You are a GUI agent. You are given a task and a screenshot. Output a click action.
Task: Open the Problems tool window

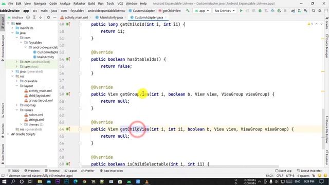[32, 171]
